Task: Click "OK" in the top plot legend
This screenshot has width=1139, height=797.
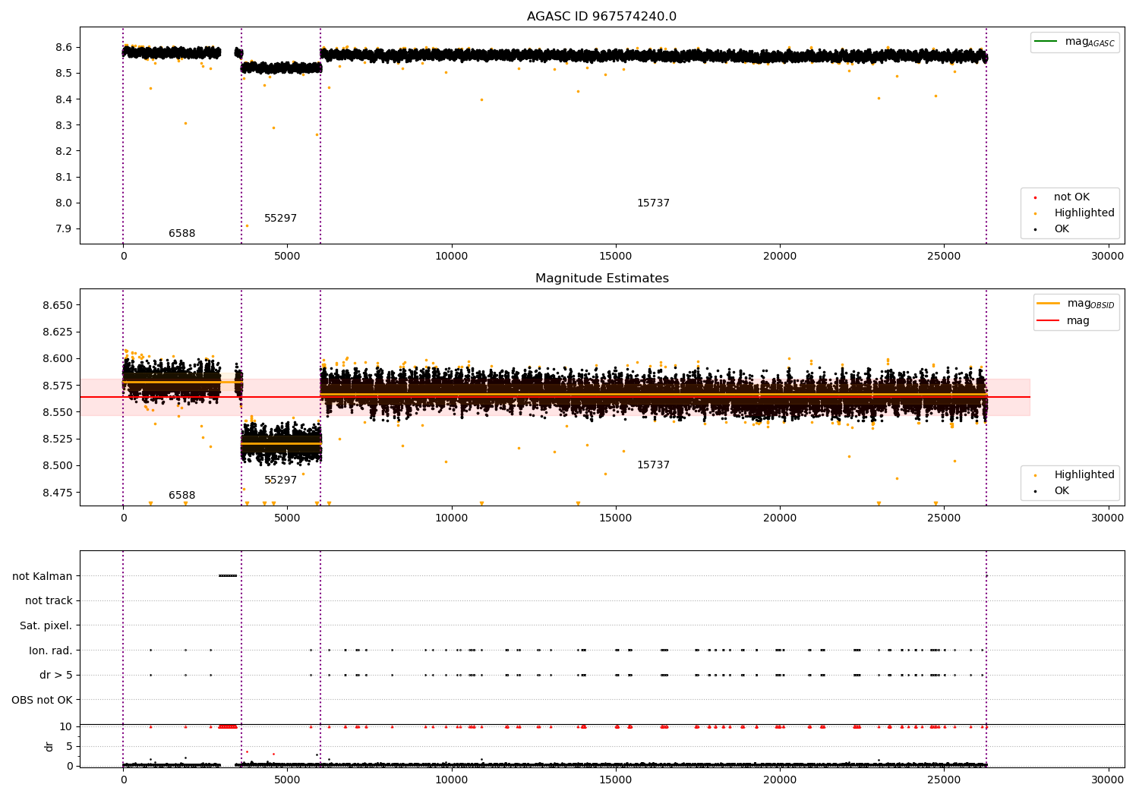Action: pyautogui.click(x=1061, y=229)
